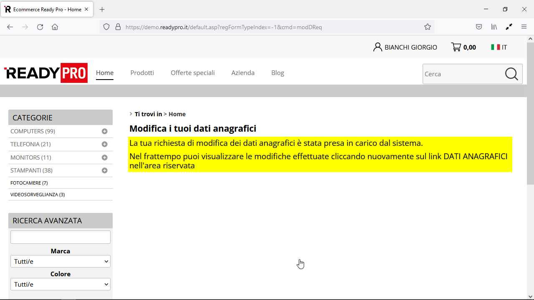Screen dimensions: 534x300
Task: Click the user account icon beside BIANCHI GIORGIO
Action: click(x=378, y=47)
